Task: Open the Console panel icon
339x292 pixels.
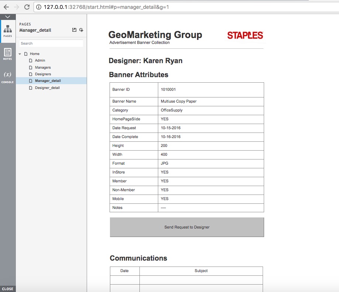Action: [x=8, y=76]
